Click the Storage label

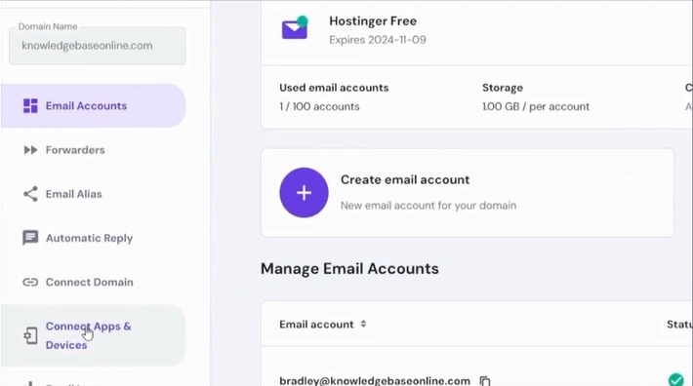point(503,88)
